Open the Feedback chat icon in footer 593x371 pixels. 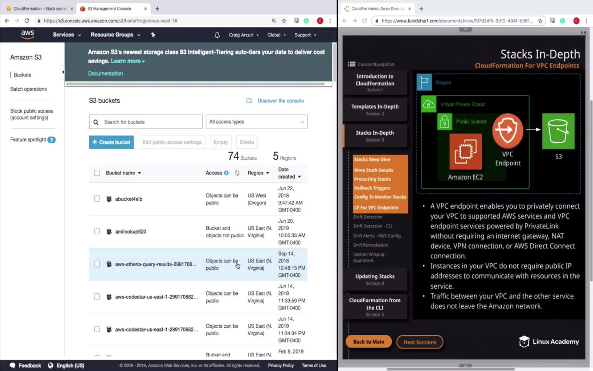[x=13, y=365]
